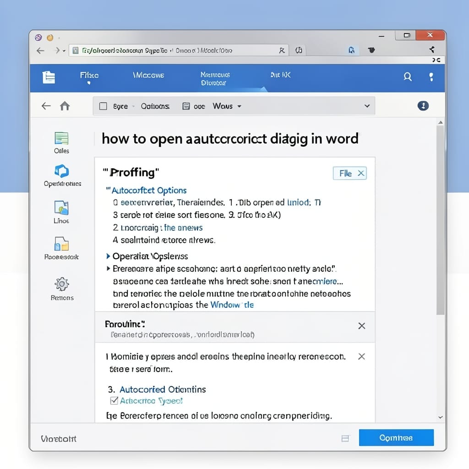Open the dropdown caret beside forward arrow
The image size is (469, 469).
[x=64, y=51]
